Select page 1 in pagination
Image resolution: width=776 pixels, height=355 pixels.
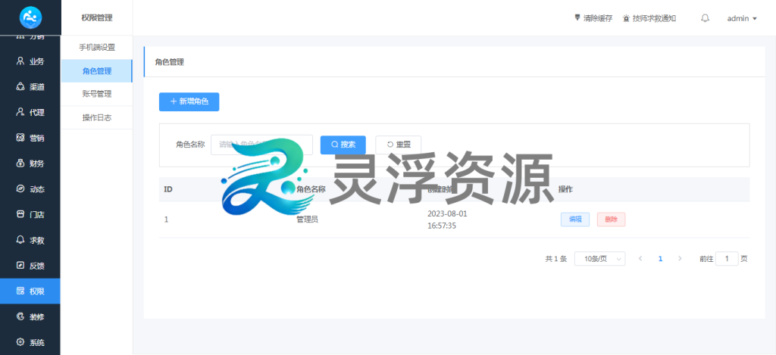click(660, 259)
